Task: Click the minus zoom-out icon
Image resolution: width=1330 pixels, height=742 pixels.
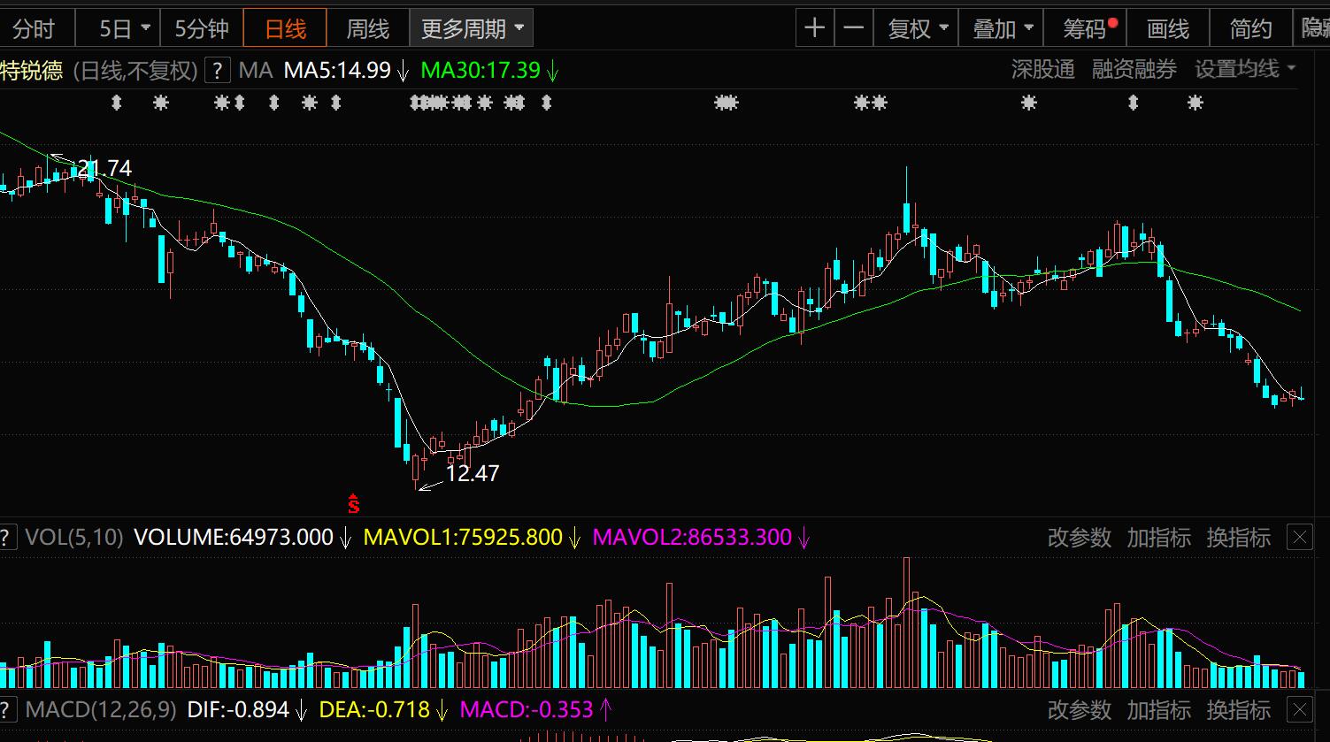Action: [x=854, y=29]
